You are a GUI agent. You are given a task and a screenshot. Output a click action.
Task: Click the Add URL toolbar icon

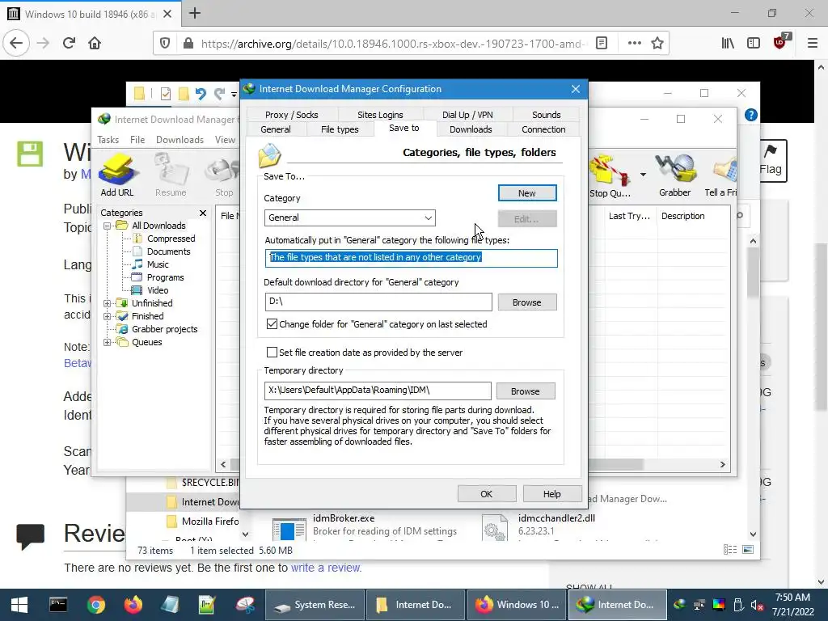click(x=117, y=175)
